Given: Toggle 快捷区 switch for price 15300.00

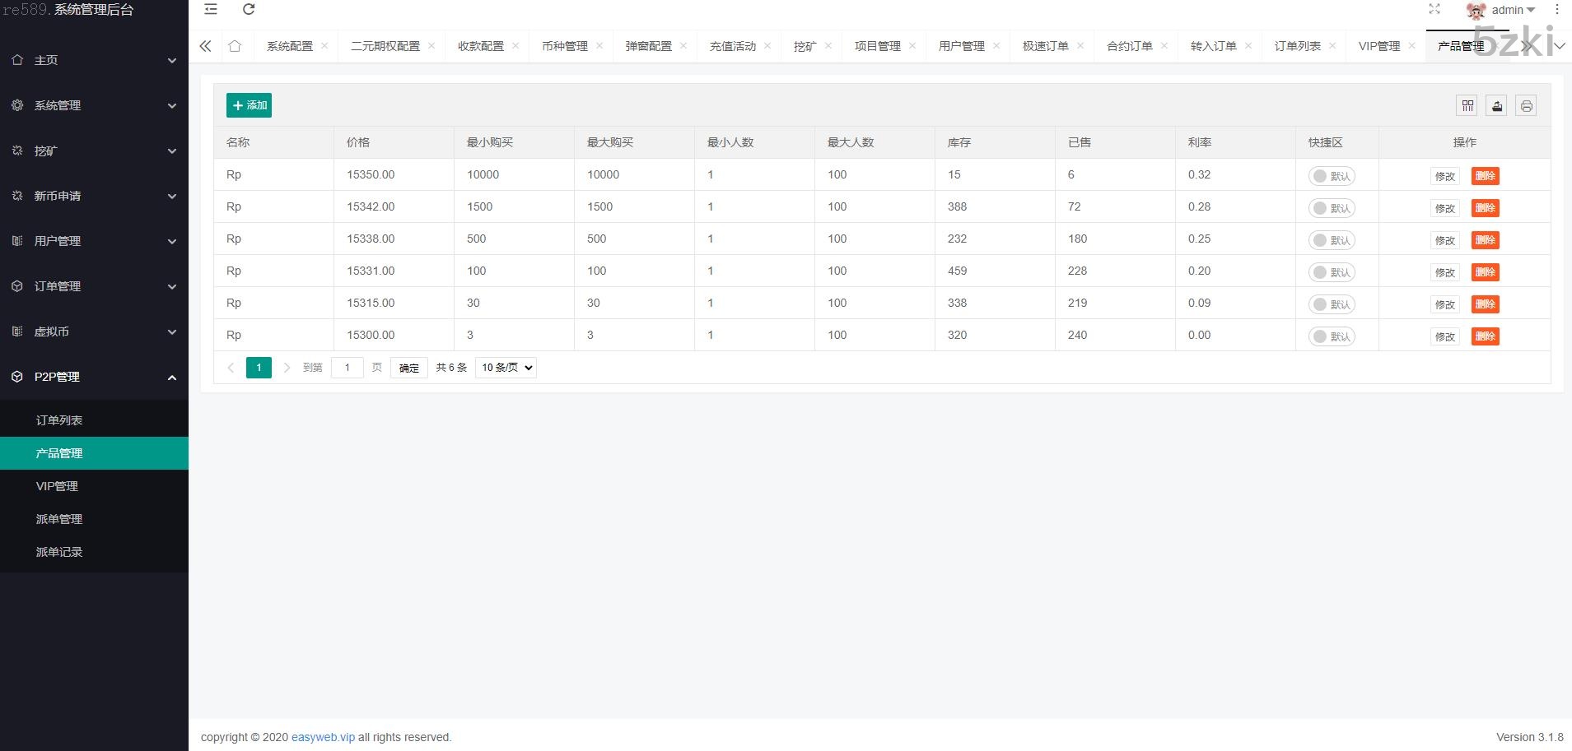Looking at the screenshot, I should 1331,336.
